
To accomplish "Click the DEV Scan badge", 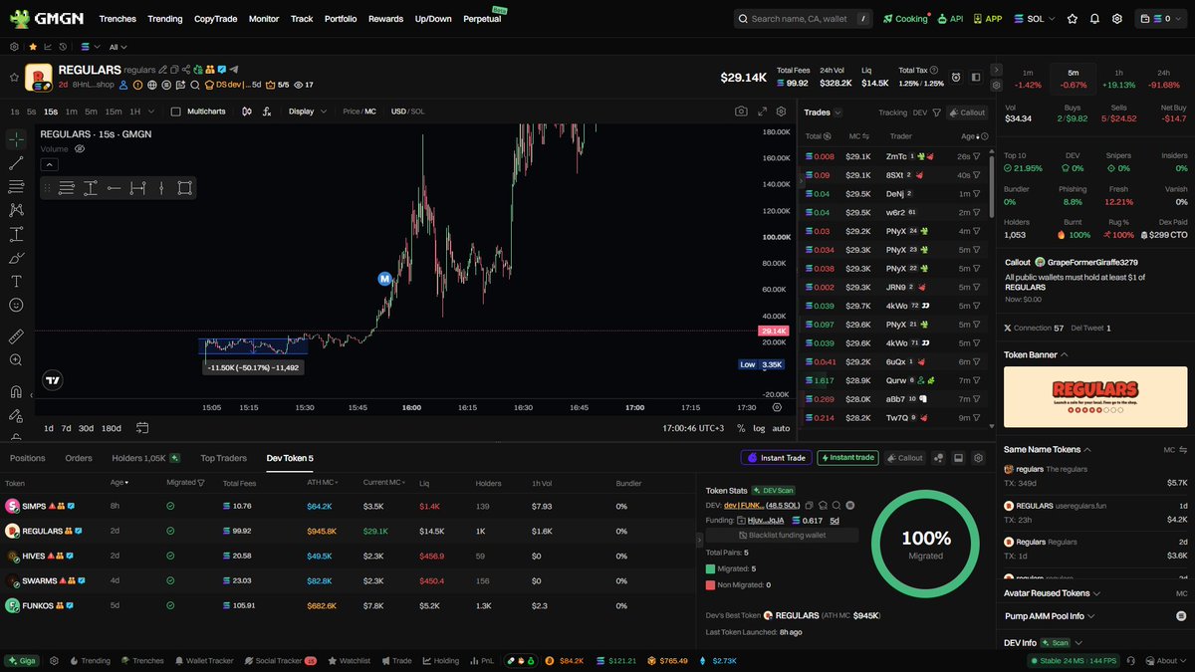I will (x=772, y=491).
